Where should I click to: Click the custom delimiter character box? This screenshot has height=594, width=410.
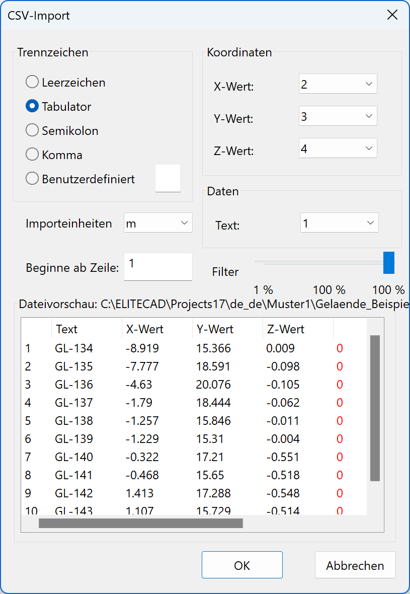pos(168,178)
